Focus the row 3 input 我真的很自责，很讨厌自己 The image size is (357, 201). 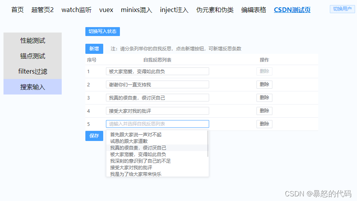point(157,98)
